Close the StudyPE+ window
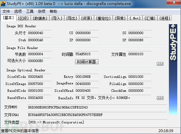Image resolution: width=181 pixels, height=134 pixels. [174, 2]
